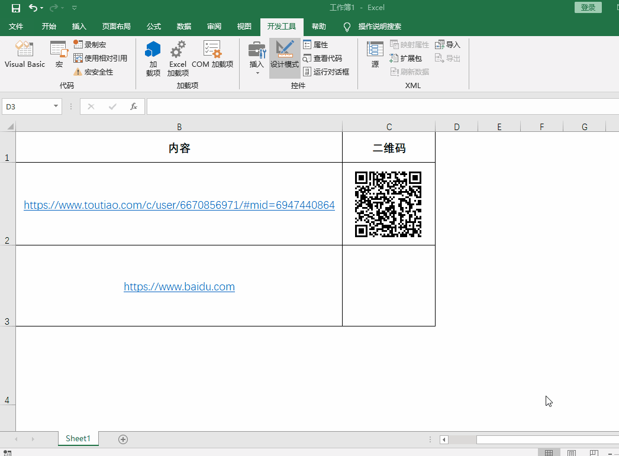Switch to the Formulas (公式) tab
This screenshot has width=619, height=456.
(x=154, y=27)
